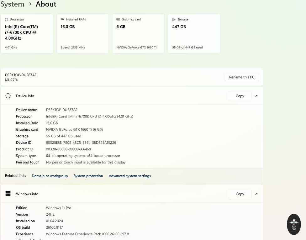
Task: Open the round floating assistant icon
Action: tap(294, 224)
